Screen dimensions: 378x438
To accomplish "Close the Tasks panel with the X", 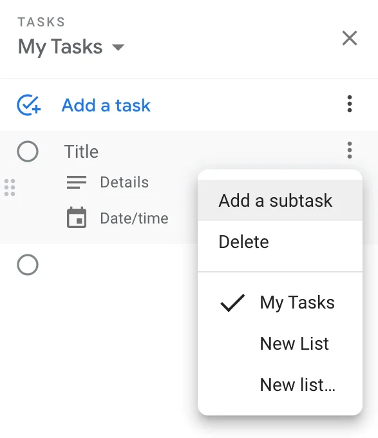I will point(350,38).
